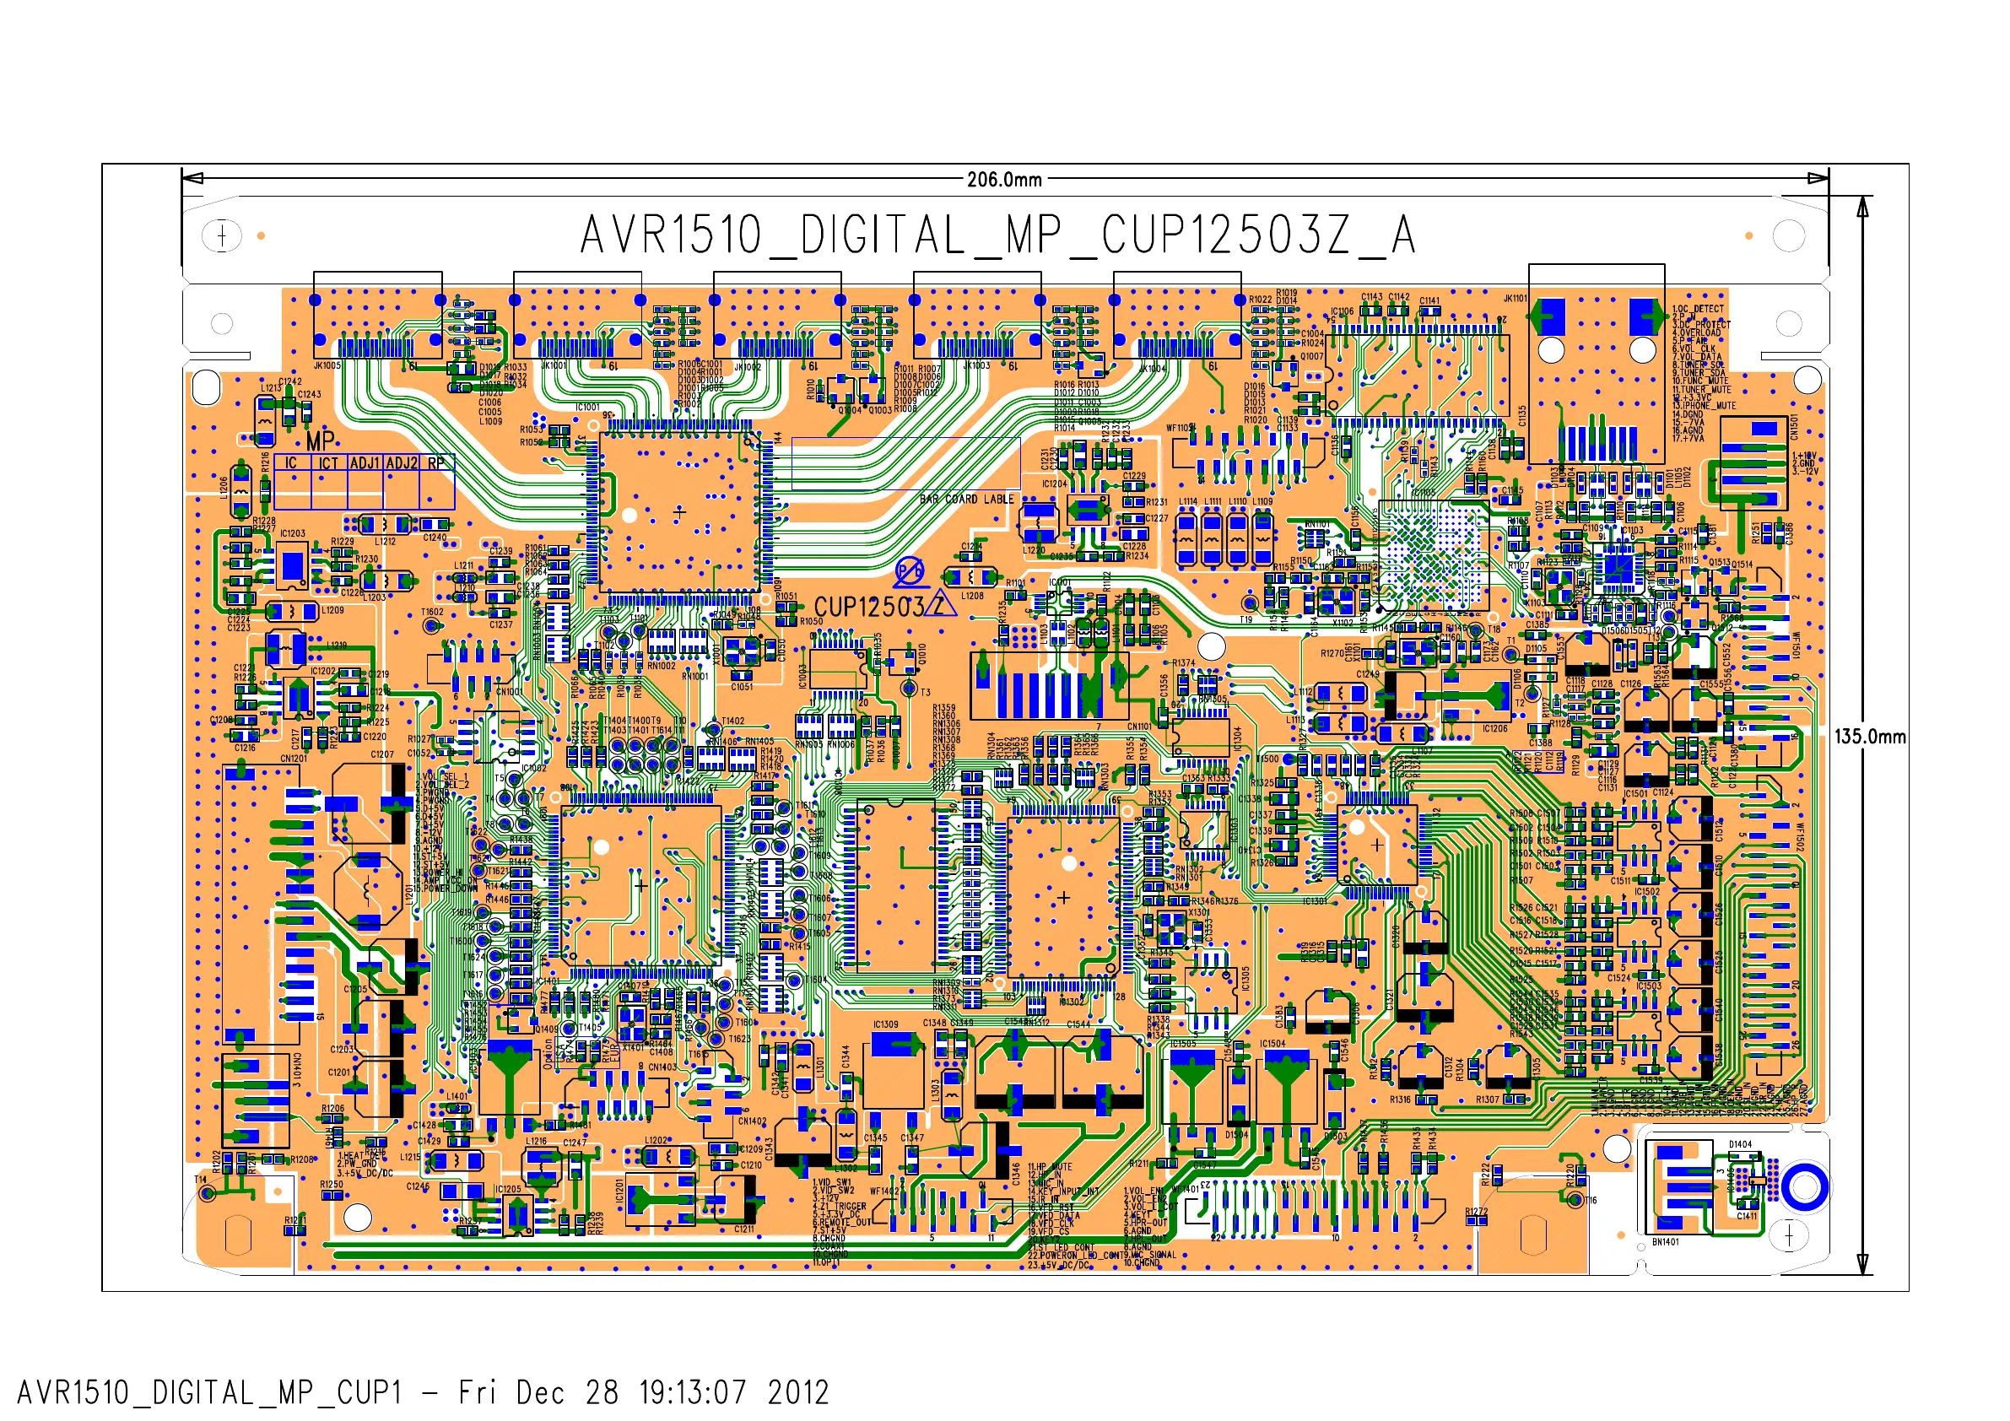Click the top-left fiducial crosshair circle
This screenshot has width=2010, height=1421.
[221, 235]
